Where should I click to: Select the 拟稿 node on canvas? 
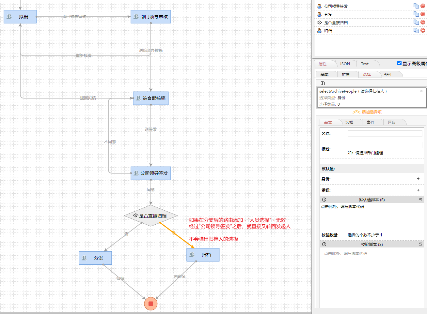(20, 17)
